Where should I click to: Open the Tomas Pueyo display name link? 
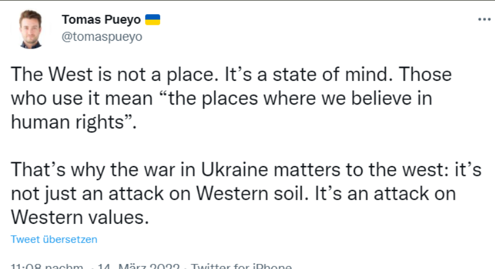point(101,20)
